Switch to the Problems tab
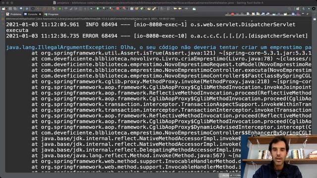This screenshot has height=178, width=317. pyautogui.click(x=14, y=14)
